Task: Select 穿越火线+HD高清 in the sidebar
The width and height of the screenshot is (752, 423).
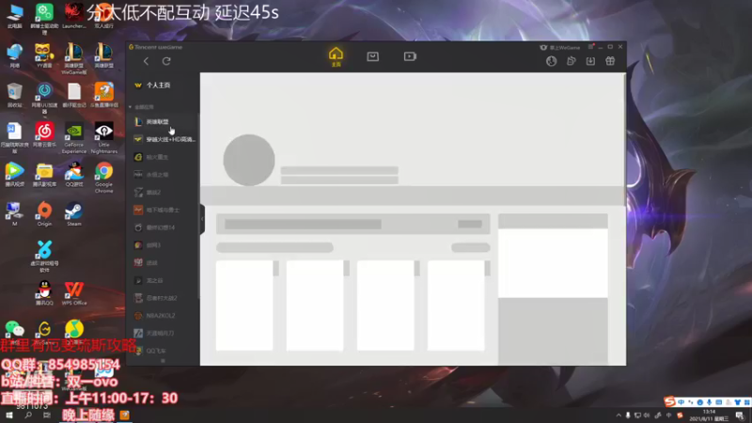Action: pyautogui.click(x=163, y=139)
